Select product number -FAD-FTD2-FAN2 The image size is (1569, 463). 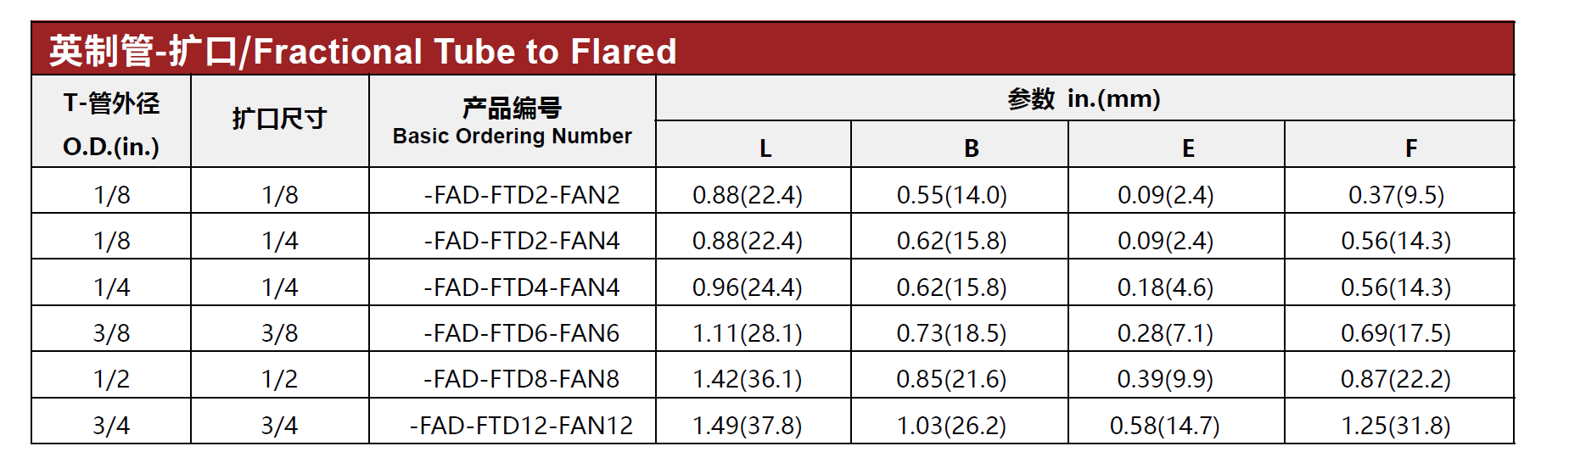[522, 195]
